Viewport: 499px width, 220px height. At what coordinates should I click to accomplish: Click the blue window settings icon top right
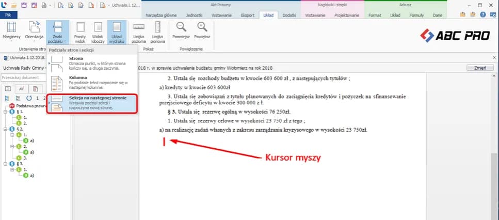(493, 14)
